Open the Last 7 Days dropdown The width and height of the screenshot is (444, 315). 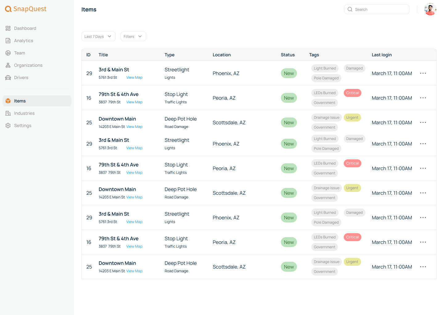tap(98, 36)
